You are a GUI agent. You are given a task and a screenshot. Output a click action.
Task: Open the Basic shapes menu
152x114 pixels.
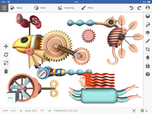point(17,8)
